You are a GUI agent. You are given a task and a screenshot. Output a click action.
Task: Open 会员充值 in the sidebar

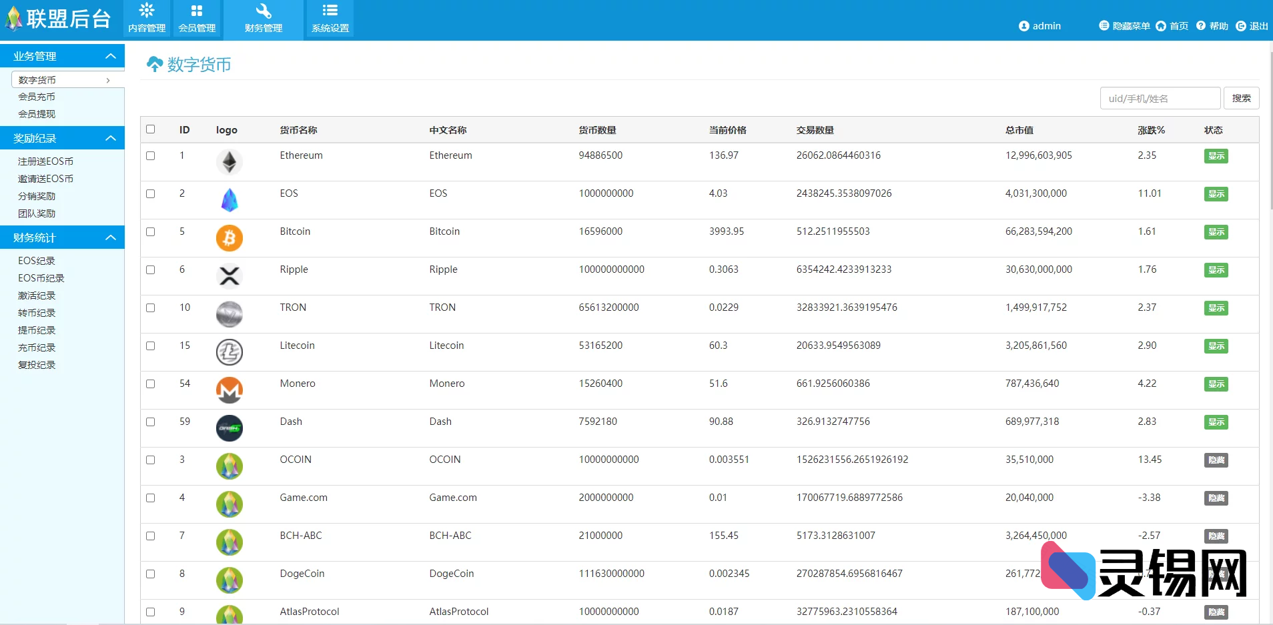coord(37,97)
